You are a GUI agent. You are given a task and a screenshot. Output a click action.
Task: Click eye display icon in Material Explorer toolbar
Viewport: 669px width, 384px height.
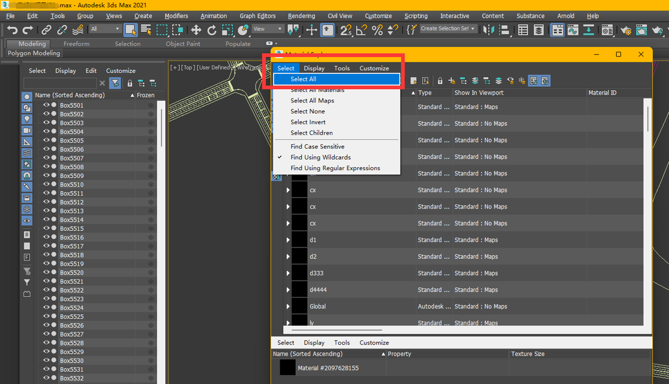(x=510, y=81)
